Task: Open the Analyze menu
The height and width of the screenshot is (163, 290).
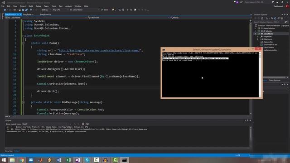Action: pos(68,6)
